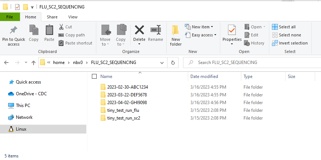The image size is (321, 160).
Task: Click the Rename icon in Organize group
Action: point(155,30)
